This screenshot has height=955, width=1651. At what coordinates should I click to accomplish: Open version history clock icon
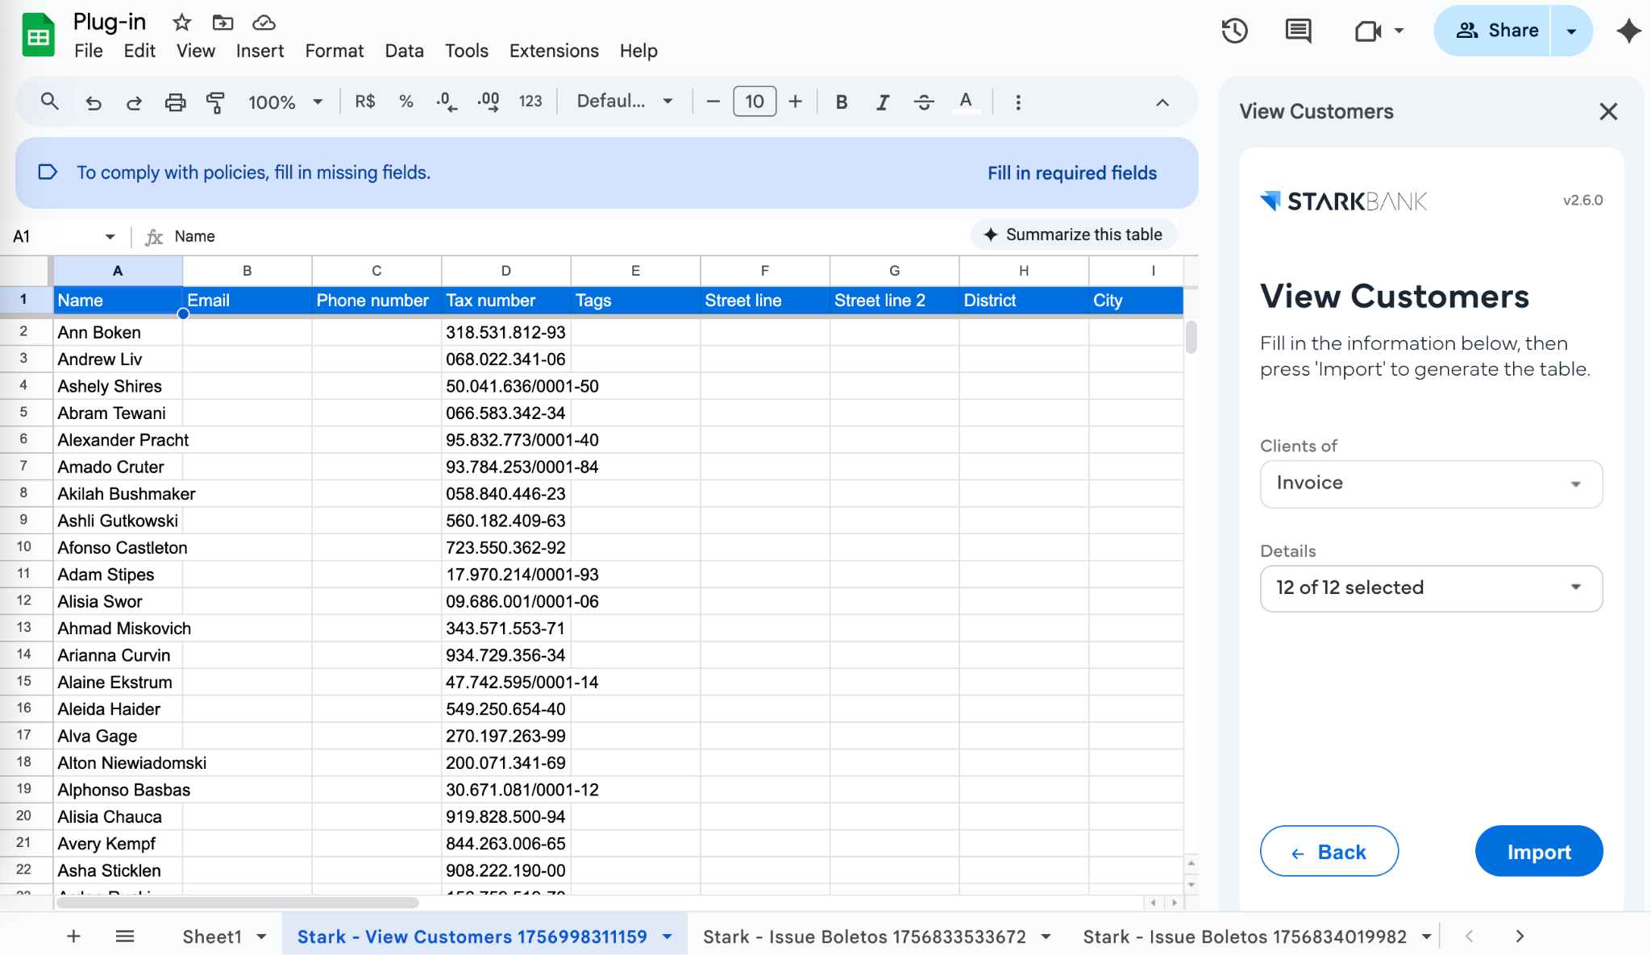click(x=1234, y=31)
